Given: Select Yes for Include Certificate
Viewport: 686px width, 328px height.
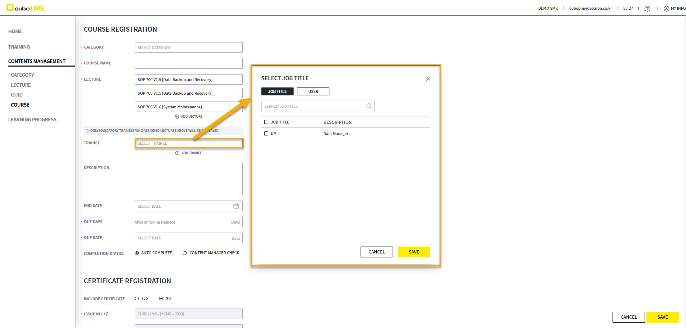Looking at the screenshot, I should 137,298.
